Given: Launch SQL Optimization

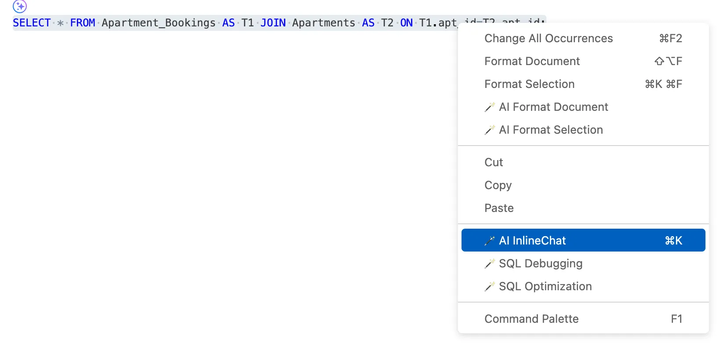Looking at the screenshot, I should [x=545, y=286].
